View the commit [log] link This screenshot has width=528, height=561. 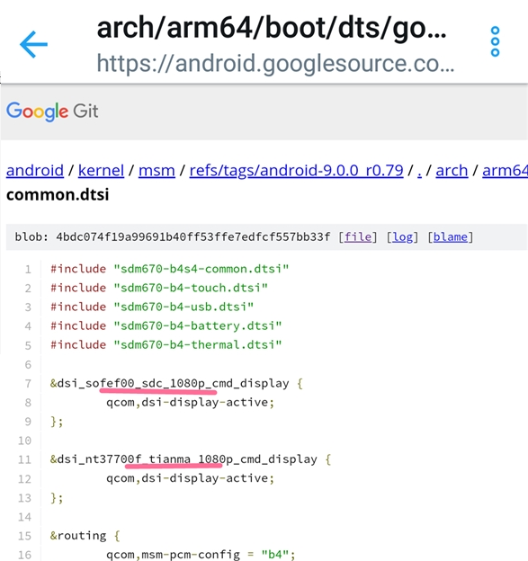(x=403, y=236)
